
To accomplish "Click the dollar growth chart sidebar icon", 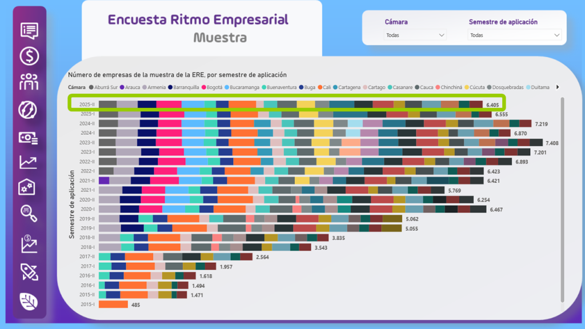I will [29, 244].
